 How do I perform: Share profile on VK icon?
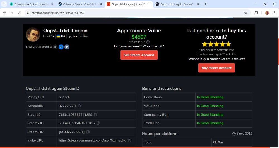[x=61, y=47]
